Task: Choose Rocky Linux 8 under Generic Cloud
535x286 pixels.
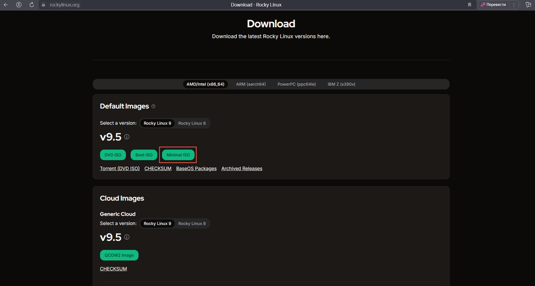Action: click(x=192, y=224)
